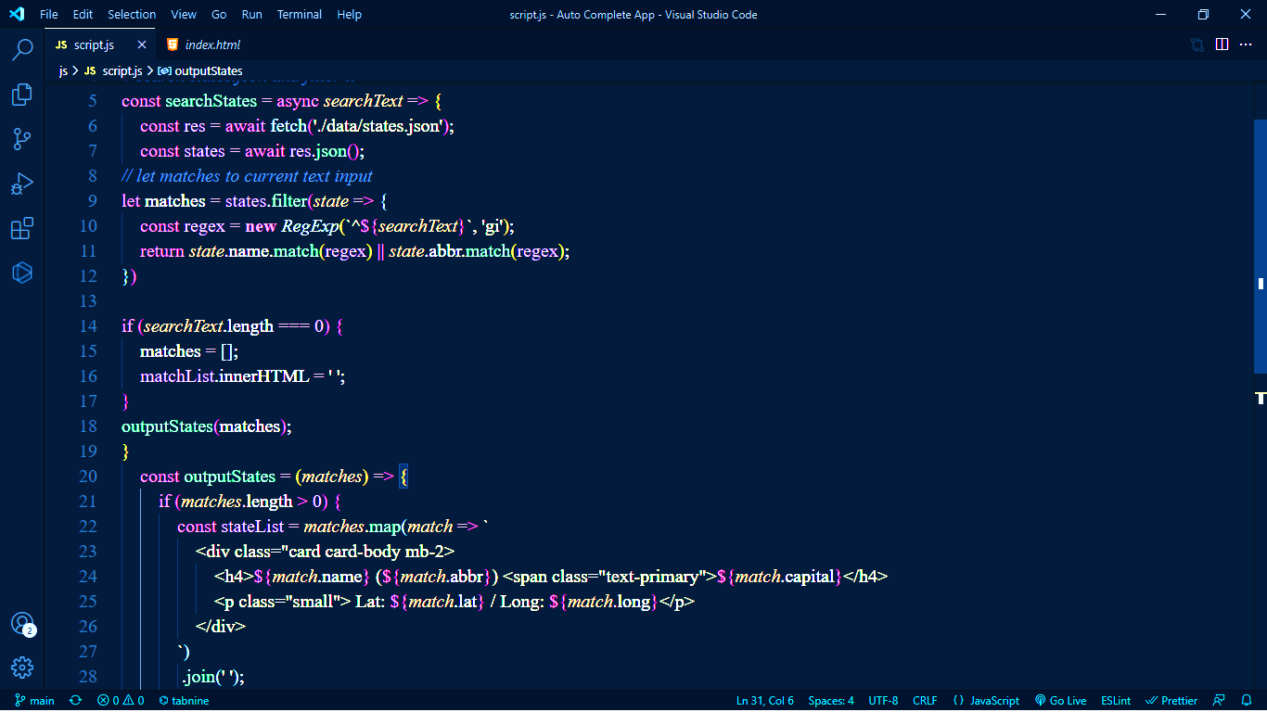Viewport: 1267px width, 712px height.
Task: Open the Terminal menu
Action: click(300, 15)
